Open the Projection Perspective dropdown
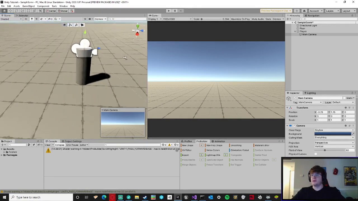Image resolution: width=358 pixels, height=201 pixels. point(335,143)
